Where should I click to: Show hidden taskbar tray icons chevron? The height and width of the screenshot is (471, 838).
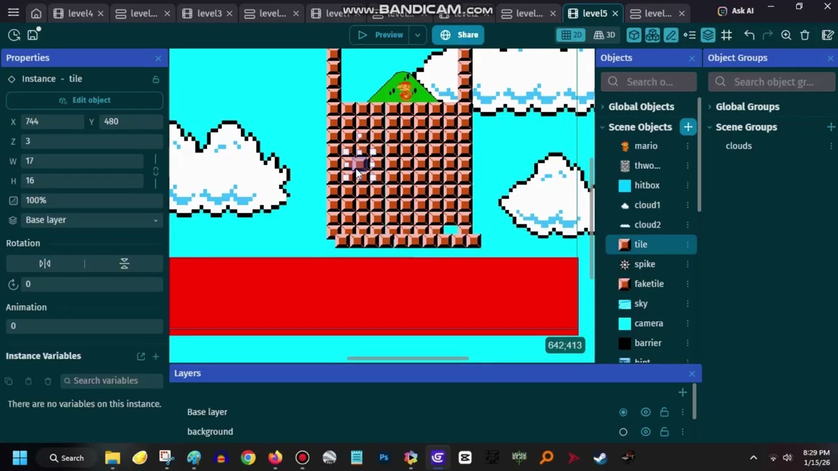(754, 457)
